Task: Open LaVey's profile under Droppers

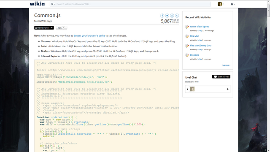Action: 200,59
